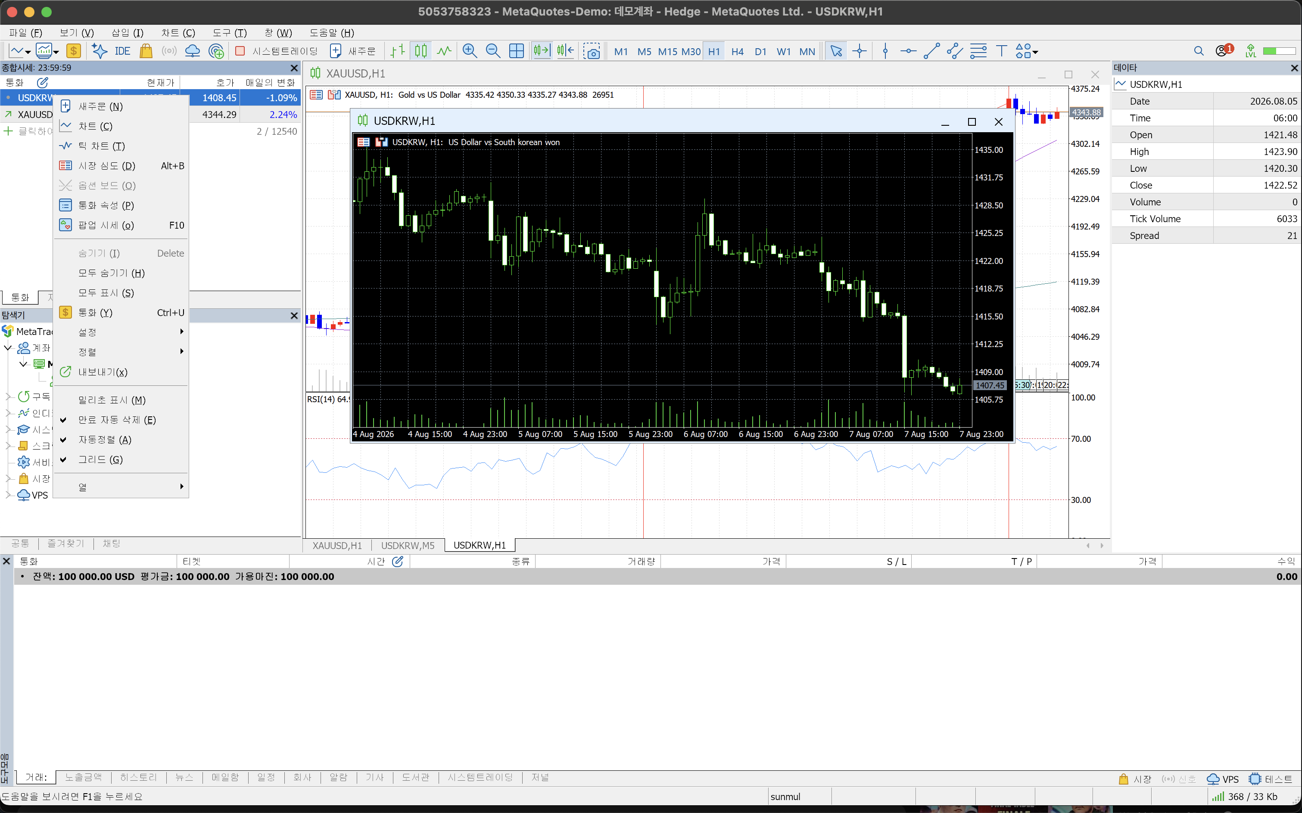Screen dimensions: 1302x813
Task: Switch to the H1 timeframe
Action: (x=714, y=52)
